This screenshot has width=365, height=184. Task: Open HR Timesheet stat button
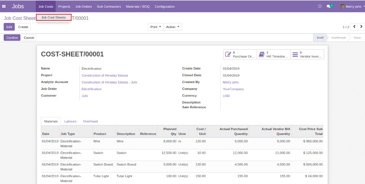click(x=273, y=54)
